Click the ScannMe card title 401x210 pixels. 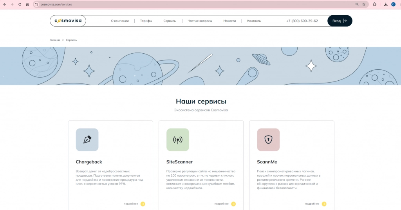coord(267,162)
